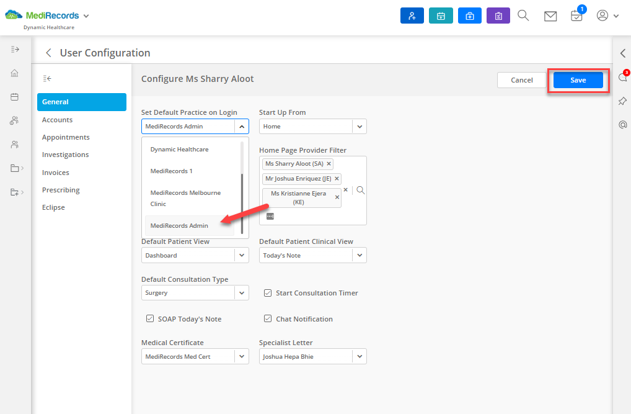Open the Prescribing settings section
This screenshot has width=631, height=414.
pos(61,190)
